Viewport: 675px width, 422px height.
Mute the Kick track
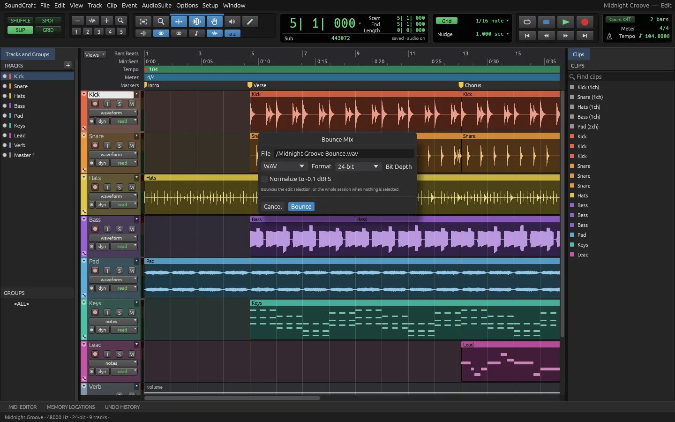pos(132,104)
